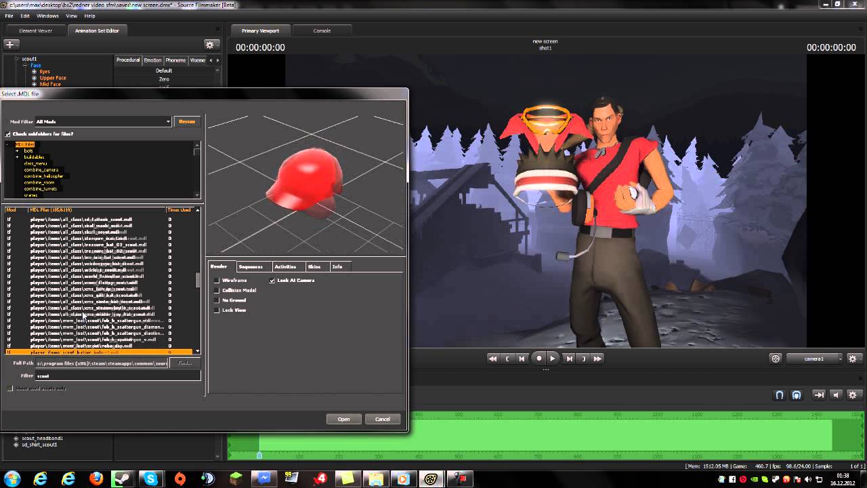This screenshot has height=488, width=867.
Task: Go to previous clip bracket button
Action: click(x=507, y=359)
